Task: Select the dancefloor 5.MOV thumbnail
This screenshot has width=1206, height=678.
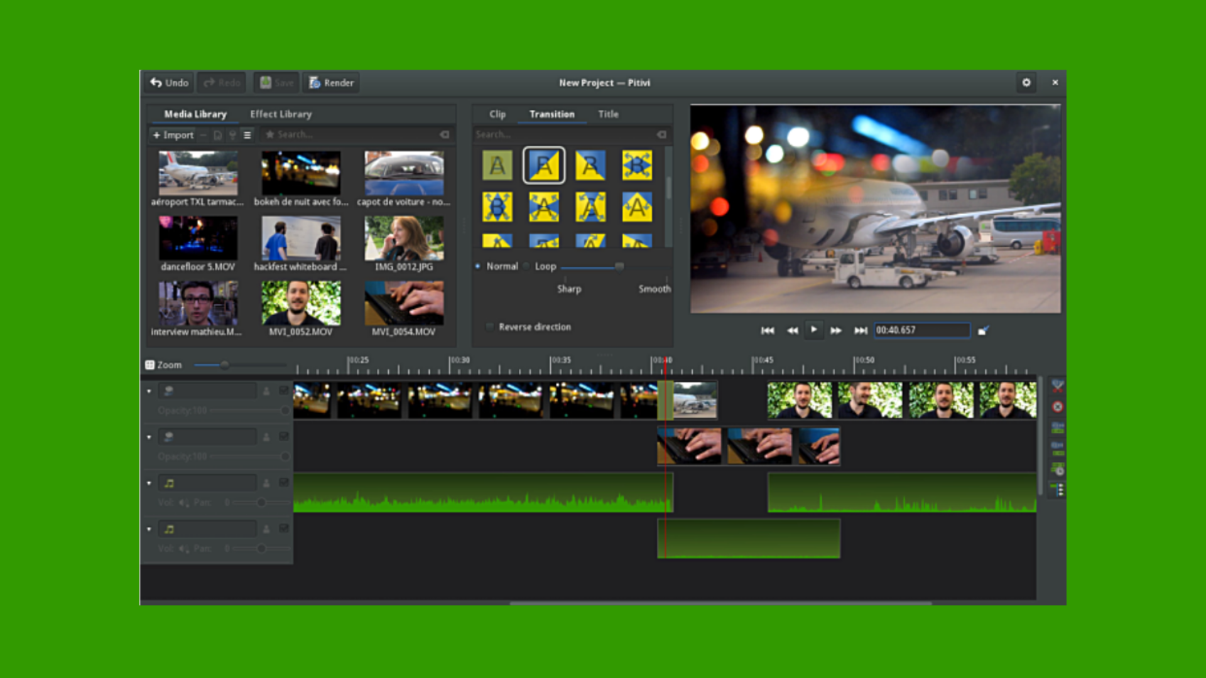Action: 198,238
